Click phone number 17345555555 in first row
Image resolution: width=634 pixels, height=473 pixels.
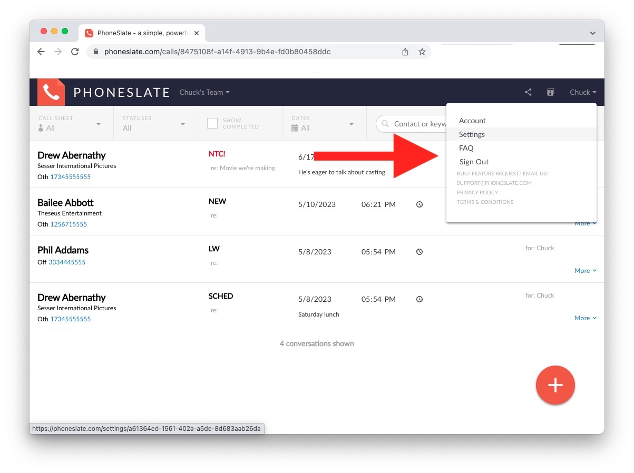71,177
